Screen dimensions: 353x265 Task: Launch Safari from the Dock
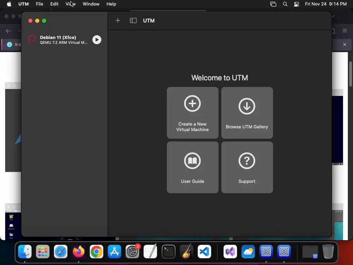point(61,252)
